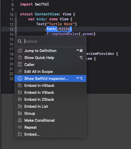Click the highlighted font(.title) modifier
Viewport: 131px width, 149px height.
[59, 29]
